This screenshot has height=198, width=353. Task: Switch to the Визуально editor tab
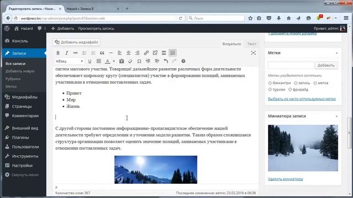click(232, 44)
